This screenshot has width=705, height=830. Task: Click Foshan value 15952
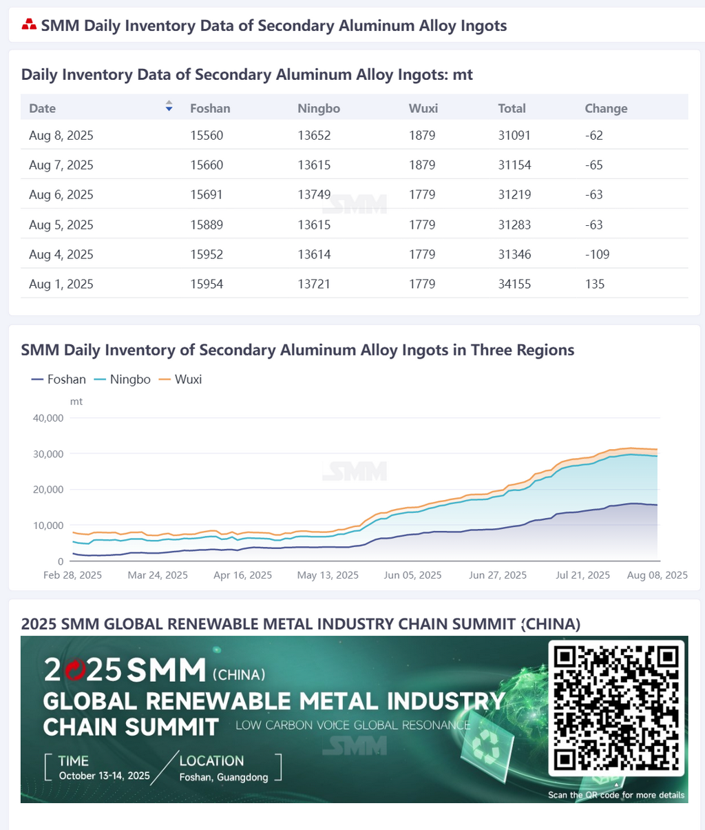(x=207, y=255)
